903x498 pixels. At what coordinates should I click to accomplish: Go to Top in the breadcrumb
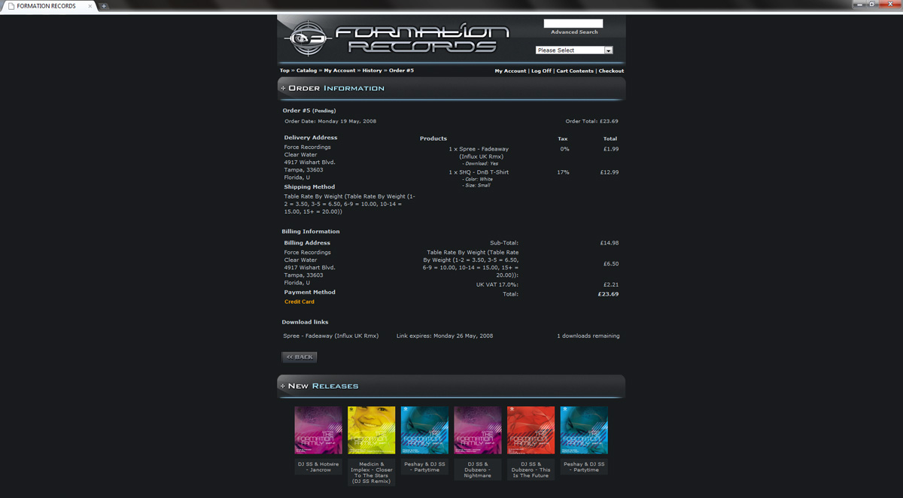pos(284,71)
